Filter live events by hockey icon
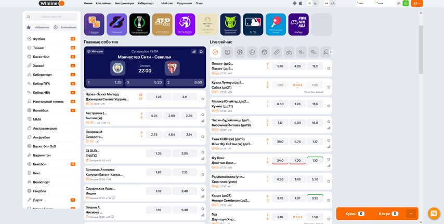Screen dimensions: 444x224 pyautogui.click(x=277, y=52)
